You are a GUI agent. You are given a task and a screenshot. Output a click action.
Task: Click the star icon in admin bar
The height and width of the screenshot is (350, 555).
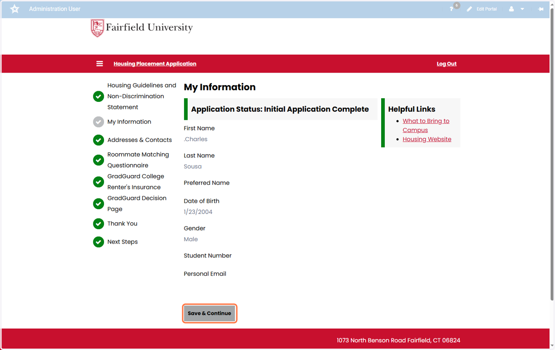coord(15,9)
